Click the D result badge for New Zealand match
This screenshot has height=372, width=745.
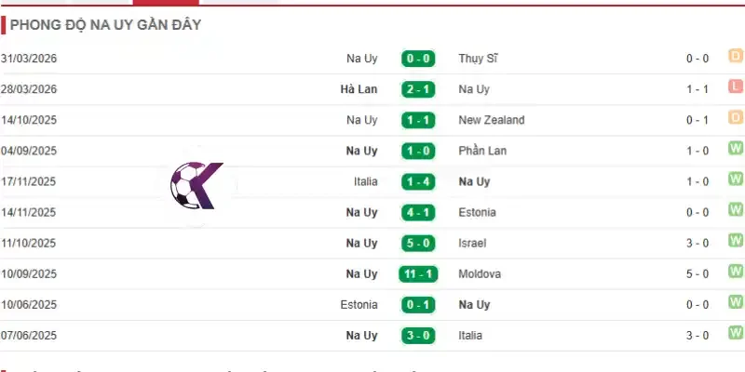coord(736,117)
